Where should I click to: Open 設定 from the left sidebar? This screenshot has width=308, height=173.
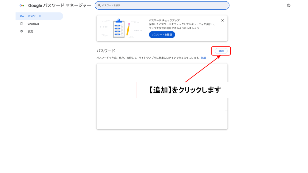pos(30,31)
